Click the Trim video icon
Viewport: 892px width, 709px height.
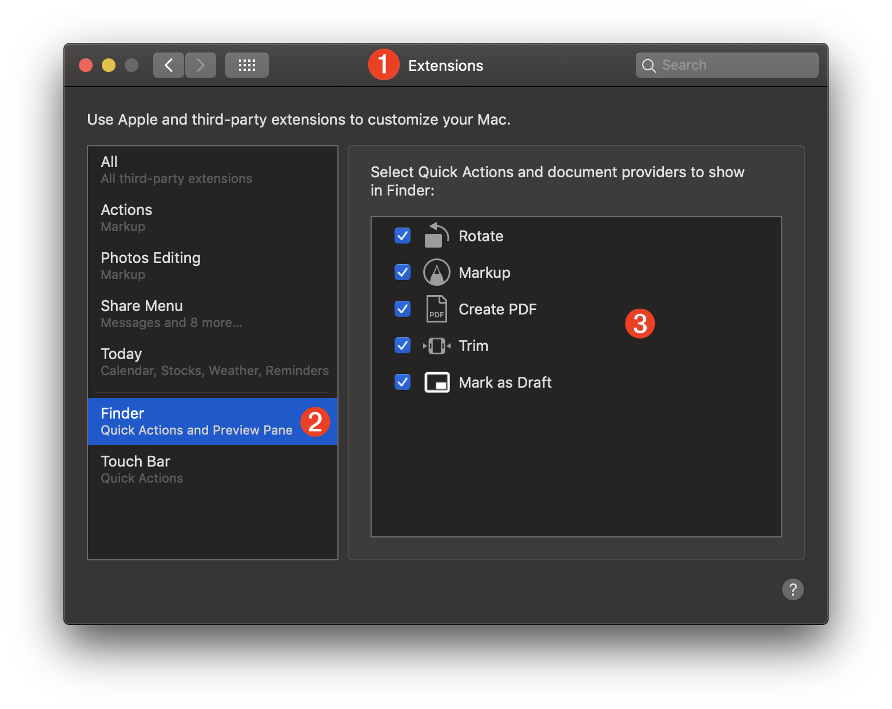coord(437,345)
